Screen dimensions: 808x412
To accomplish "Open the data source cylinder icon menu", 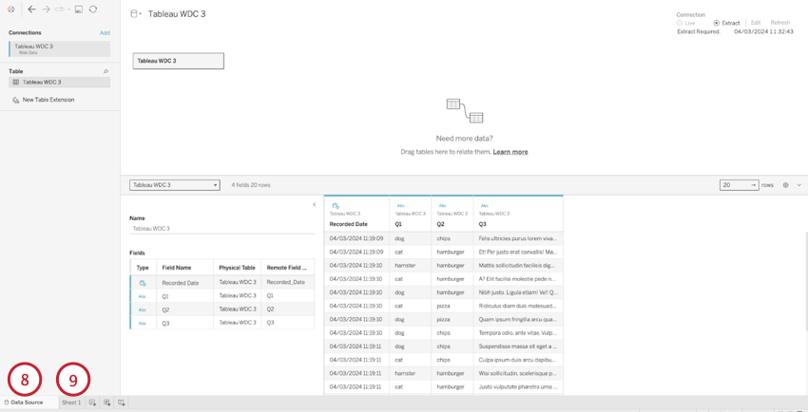I will point(136,14).
